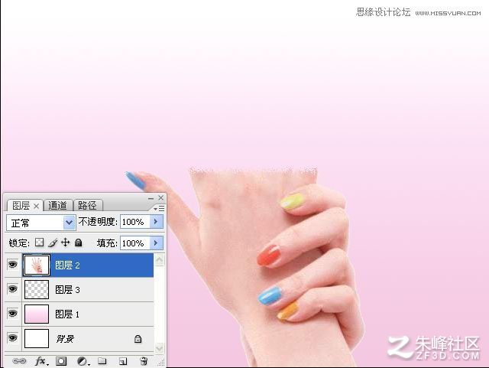This screenshot has height=368, width=489.
Task: Click the 背景 layer white thumbnail
Action: [x=37, y=338]
